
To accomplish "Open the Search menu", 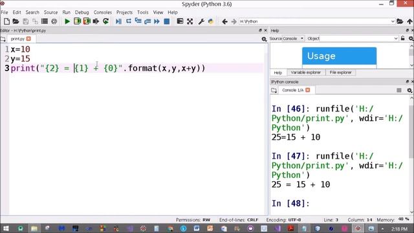I will (32, 12).
